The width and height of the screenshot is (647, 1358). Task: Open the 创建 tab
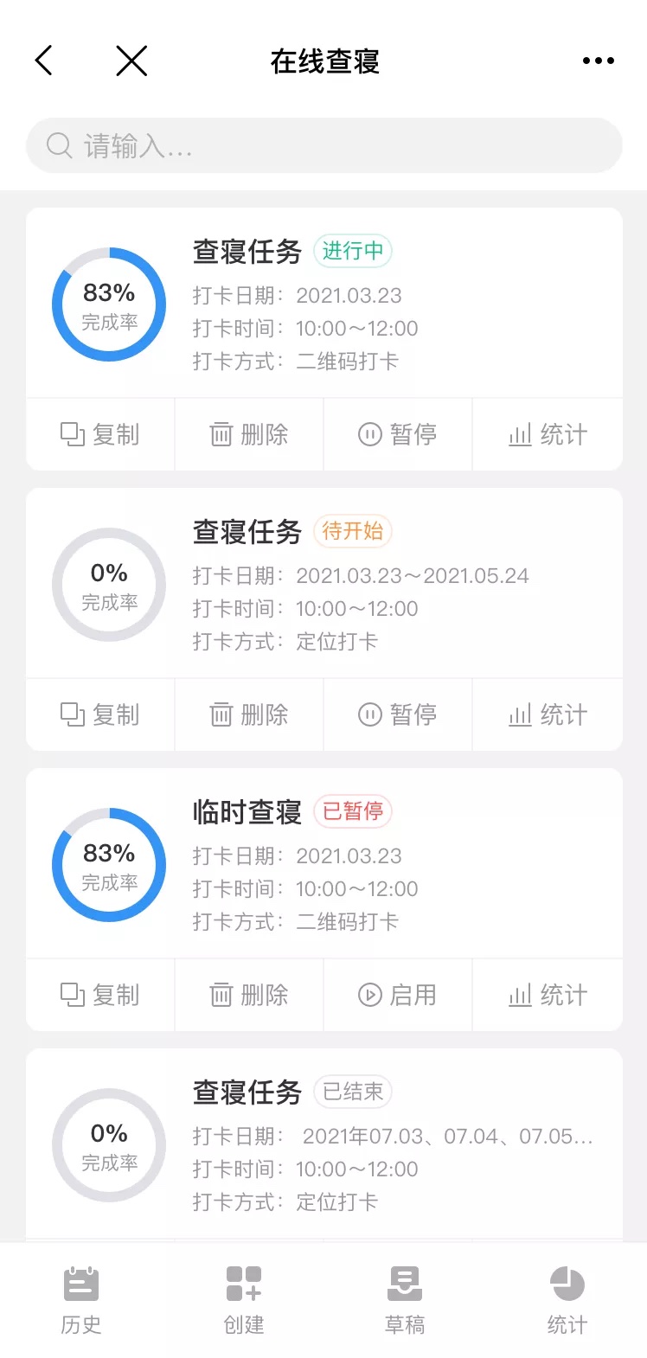[243, 1299]
